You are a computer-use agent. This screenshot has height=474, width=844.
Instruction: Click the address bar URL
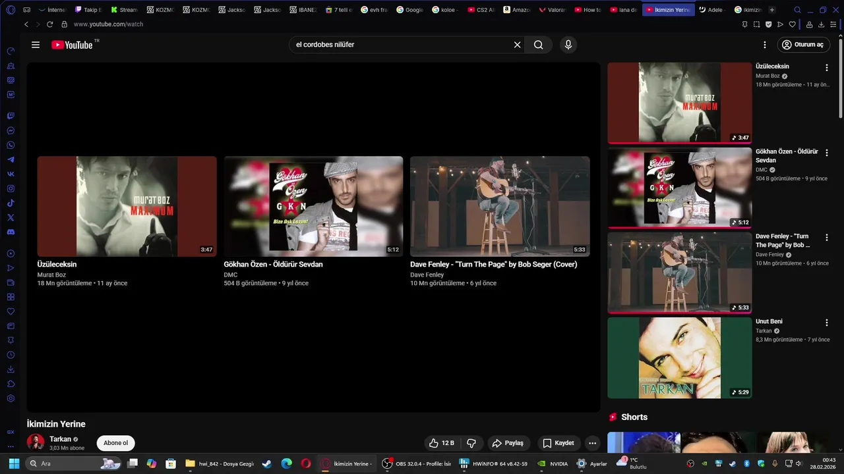coord(108,24)
